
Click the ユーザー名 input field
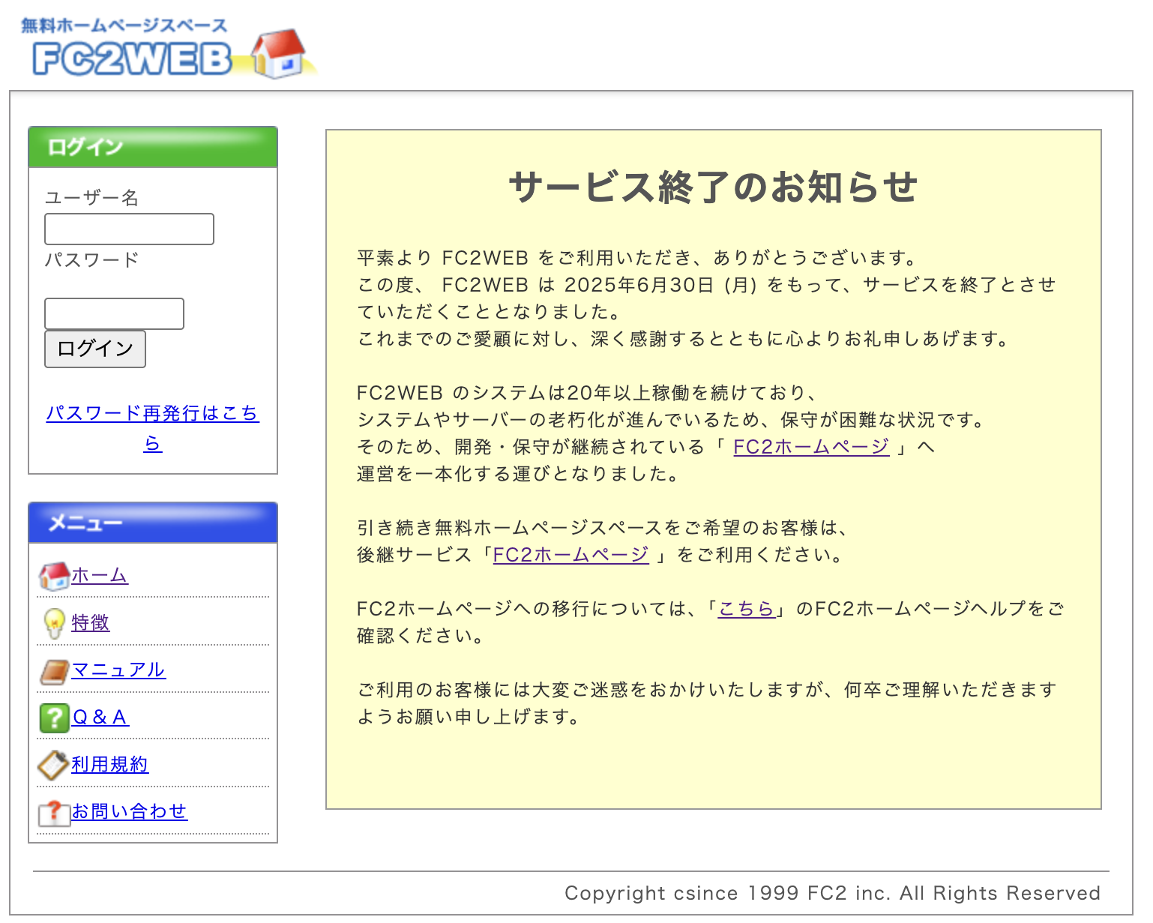click(x=129, y=229)
